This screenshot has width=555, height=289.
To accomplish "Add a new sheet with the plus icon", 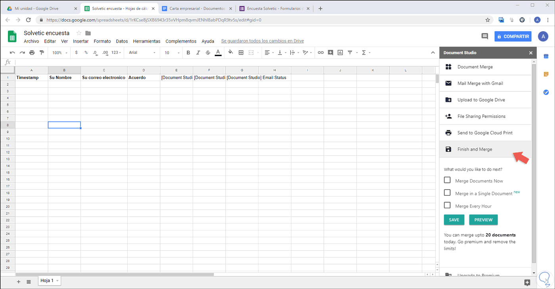I will pos(19,281).
